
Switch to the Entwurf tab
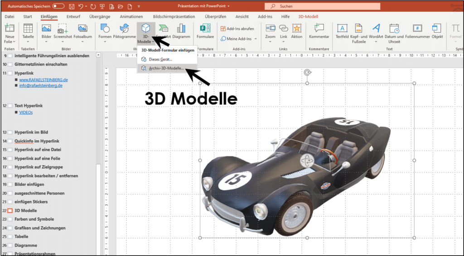click(73, 17)
